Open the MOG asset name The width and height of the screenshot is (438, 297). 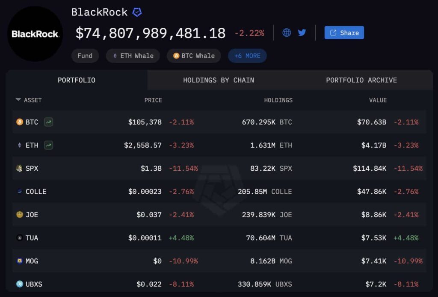pos(32,261)
